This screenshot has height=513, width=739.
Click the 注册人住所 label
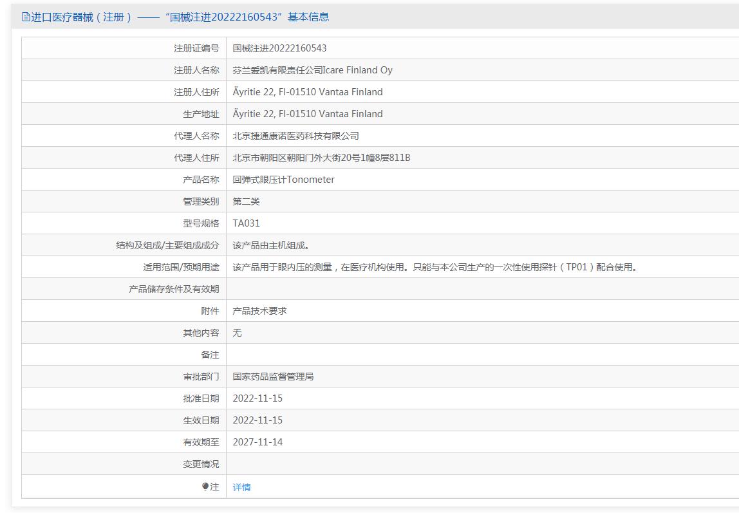pyautogui.click(x=196, y=92)
